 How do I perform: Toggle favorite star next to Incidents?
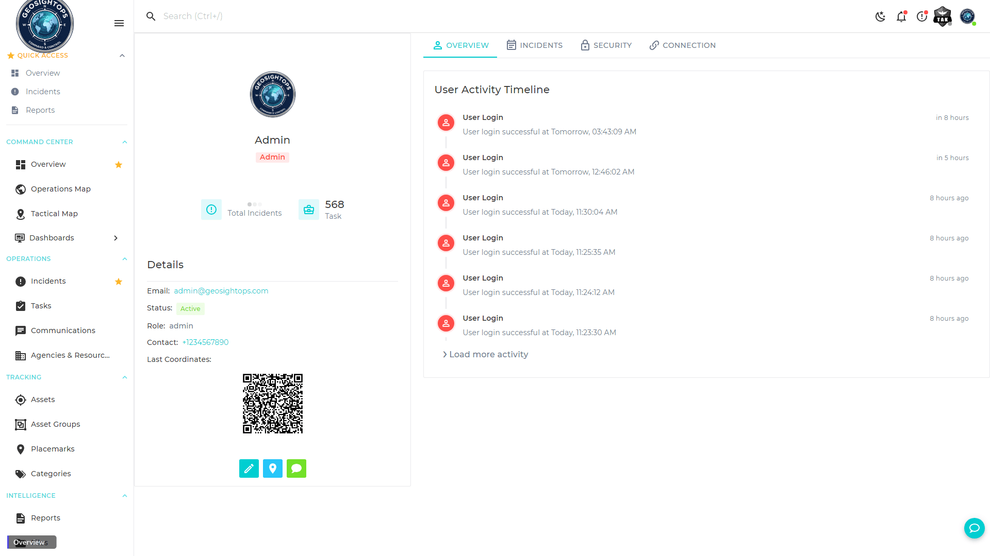coord(118,282)
